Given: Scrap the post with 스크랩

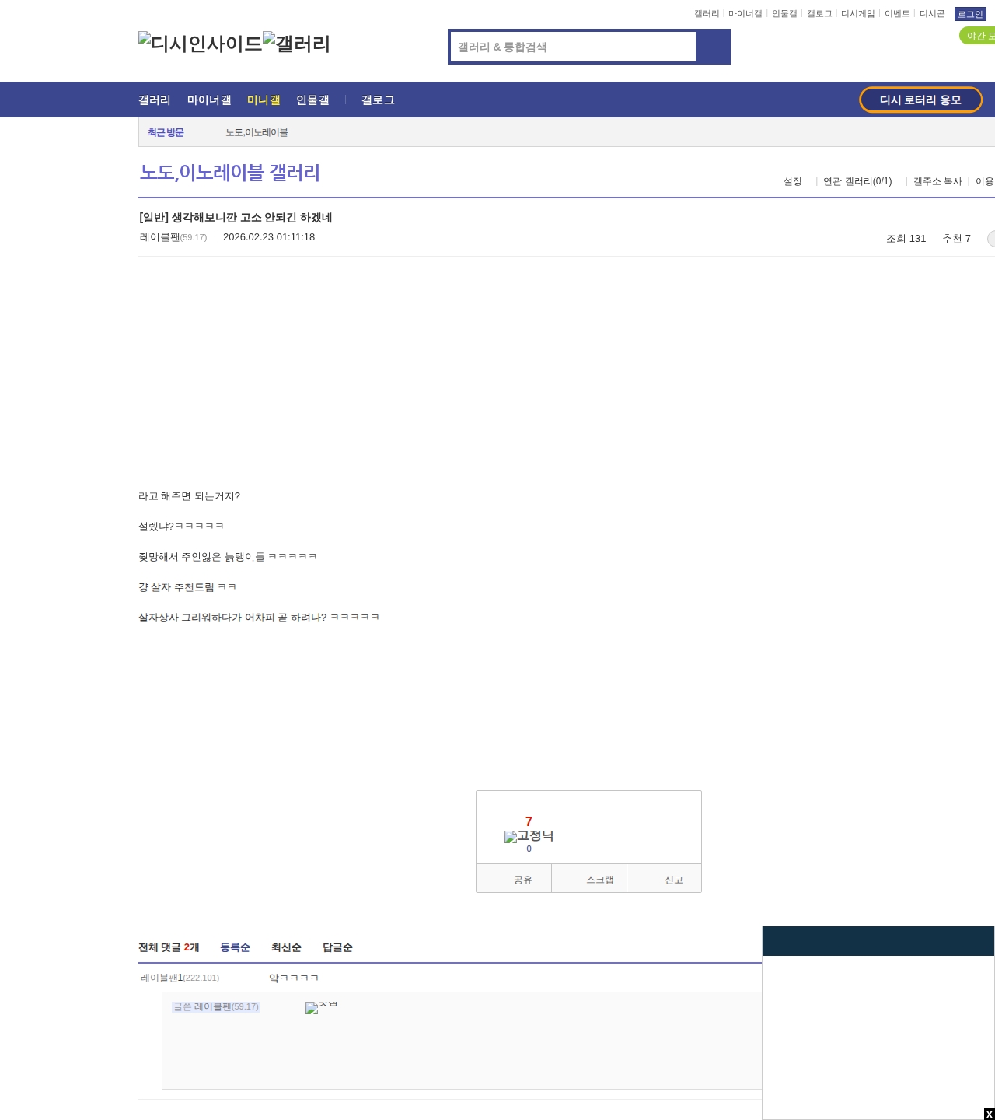Looking at the screenshot, I should (589, 879).
